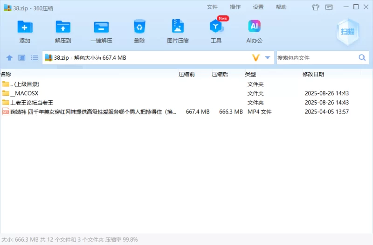Click the 文件夹 type cell of 上老王论坛当老王
373x245 pixels.
pos(256,103)
